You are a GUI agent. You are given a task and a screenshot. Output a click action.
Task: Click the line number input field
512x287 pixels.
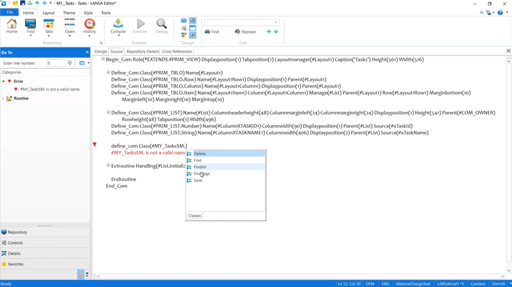[56, 63]
